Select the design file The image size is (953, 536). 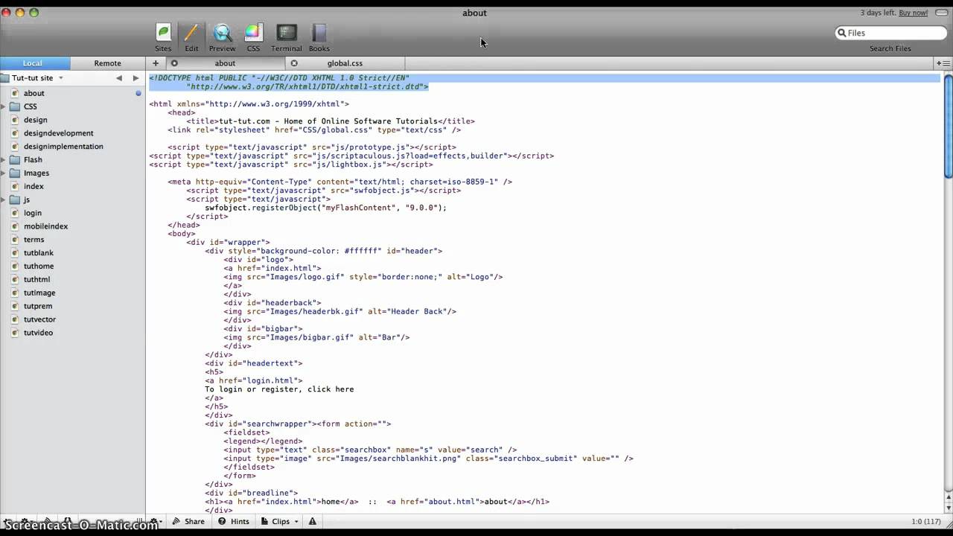35,120
